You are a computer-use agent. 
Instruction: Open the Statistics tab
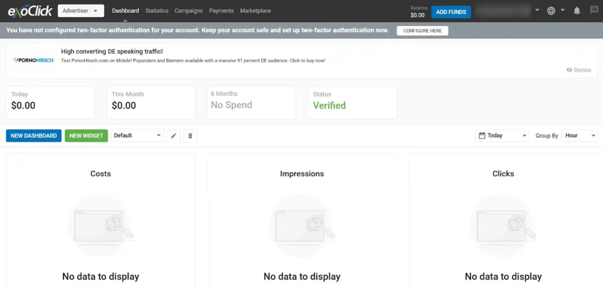pyautogui.click(x=157, y=11)
